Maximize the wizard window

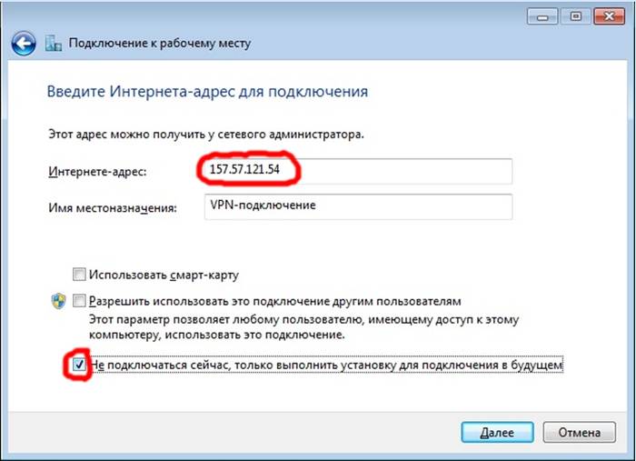tap(575, 16)
